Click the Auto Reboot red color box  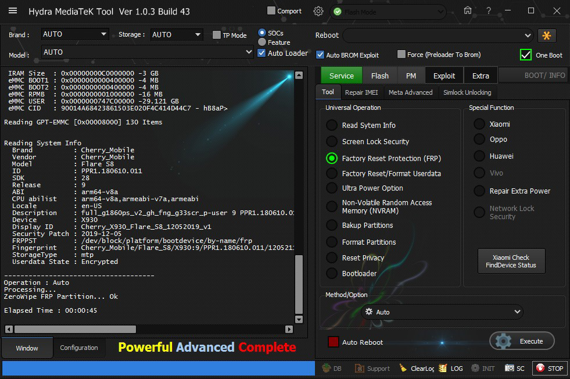(x=334, y=342)
